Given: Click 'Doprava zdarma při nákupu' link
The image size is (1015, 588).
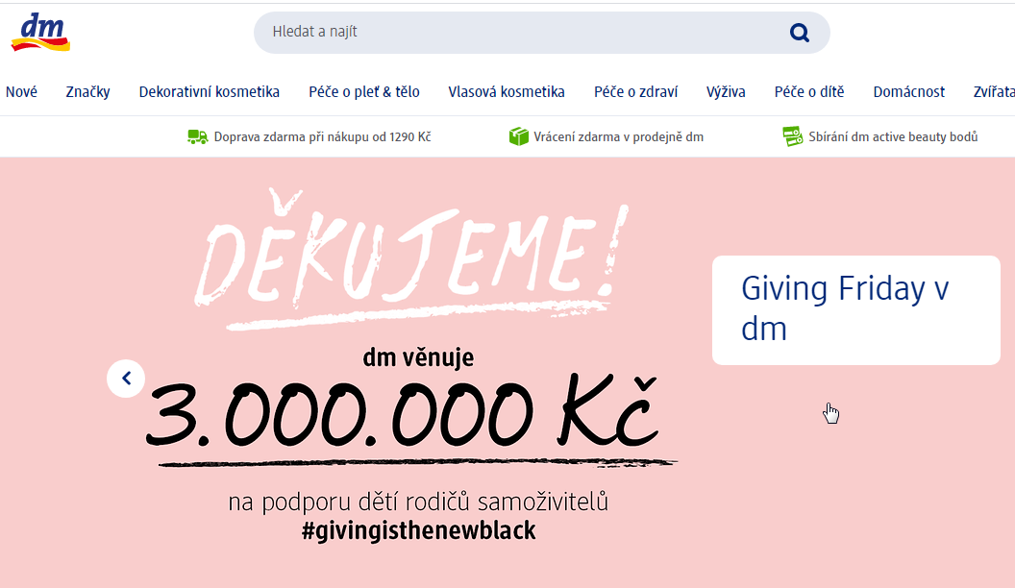Looking at the screenshot, I should (322, 137).
